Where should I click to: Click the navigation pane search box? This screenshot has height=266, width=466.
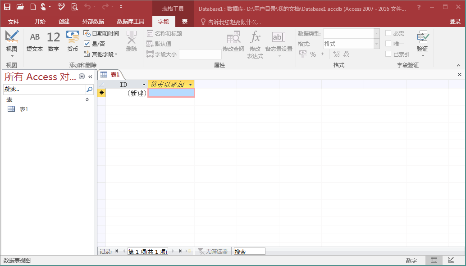click(44, 90)
